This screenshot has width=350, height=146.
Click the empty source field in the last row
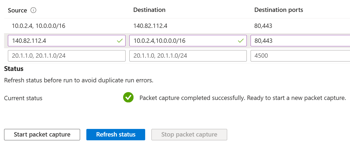pyautogui.click(x=67, y=56)
